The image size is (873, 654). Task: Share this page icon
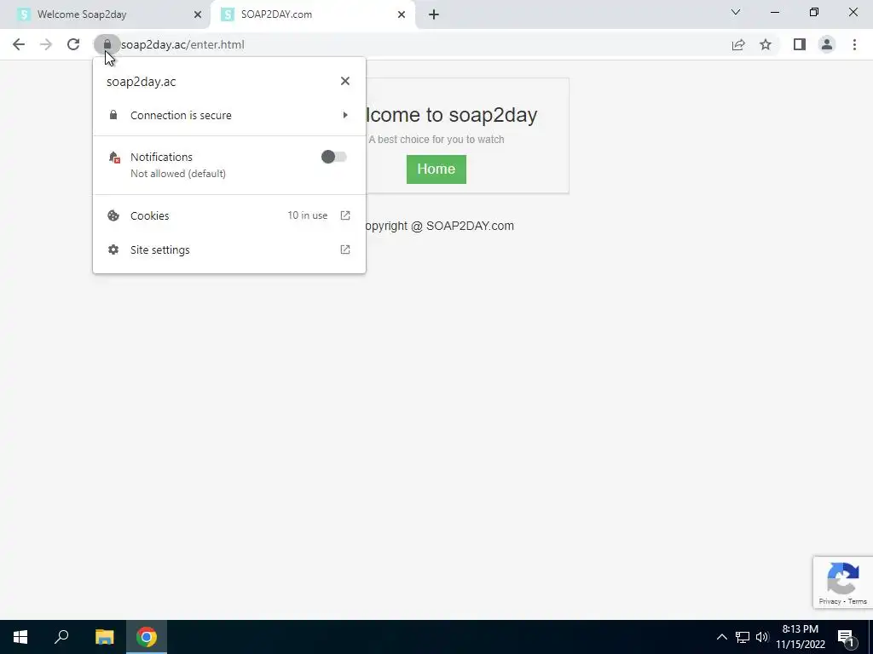[738, 44]
